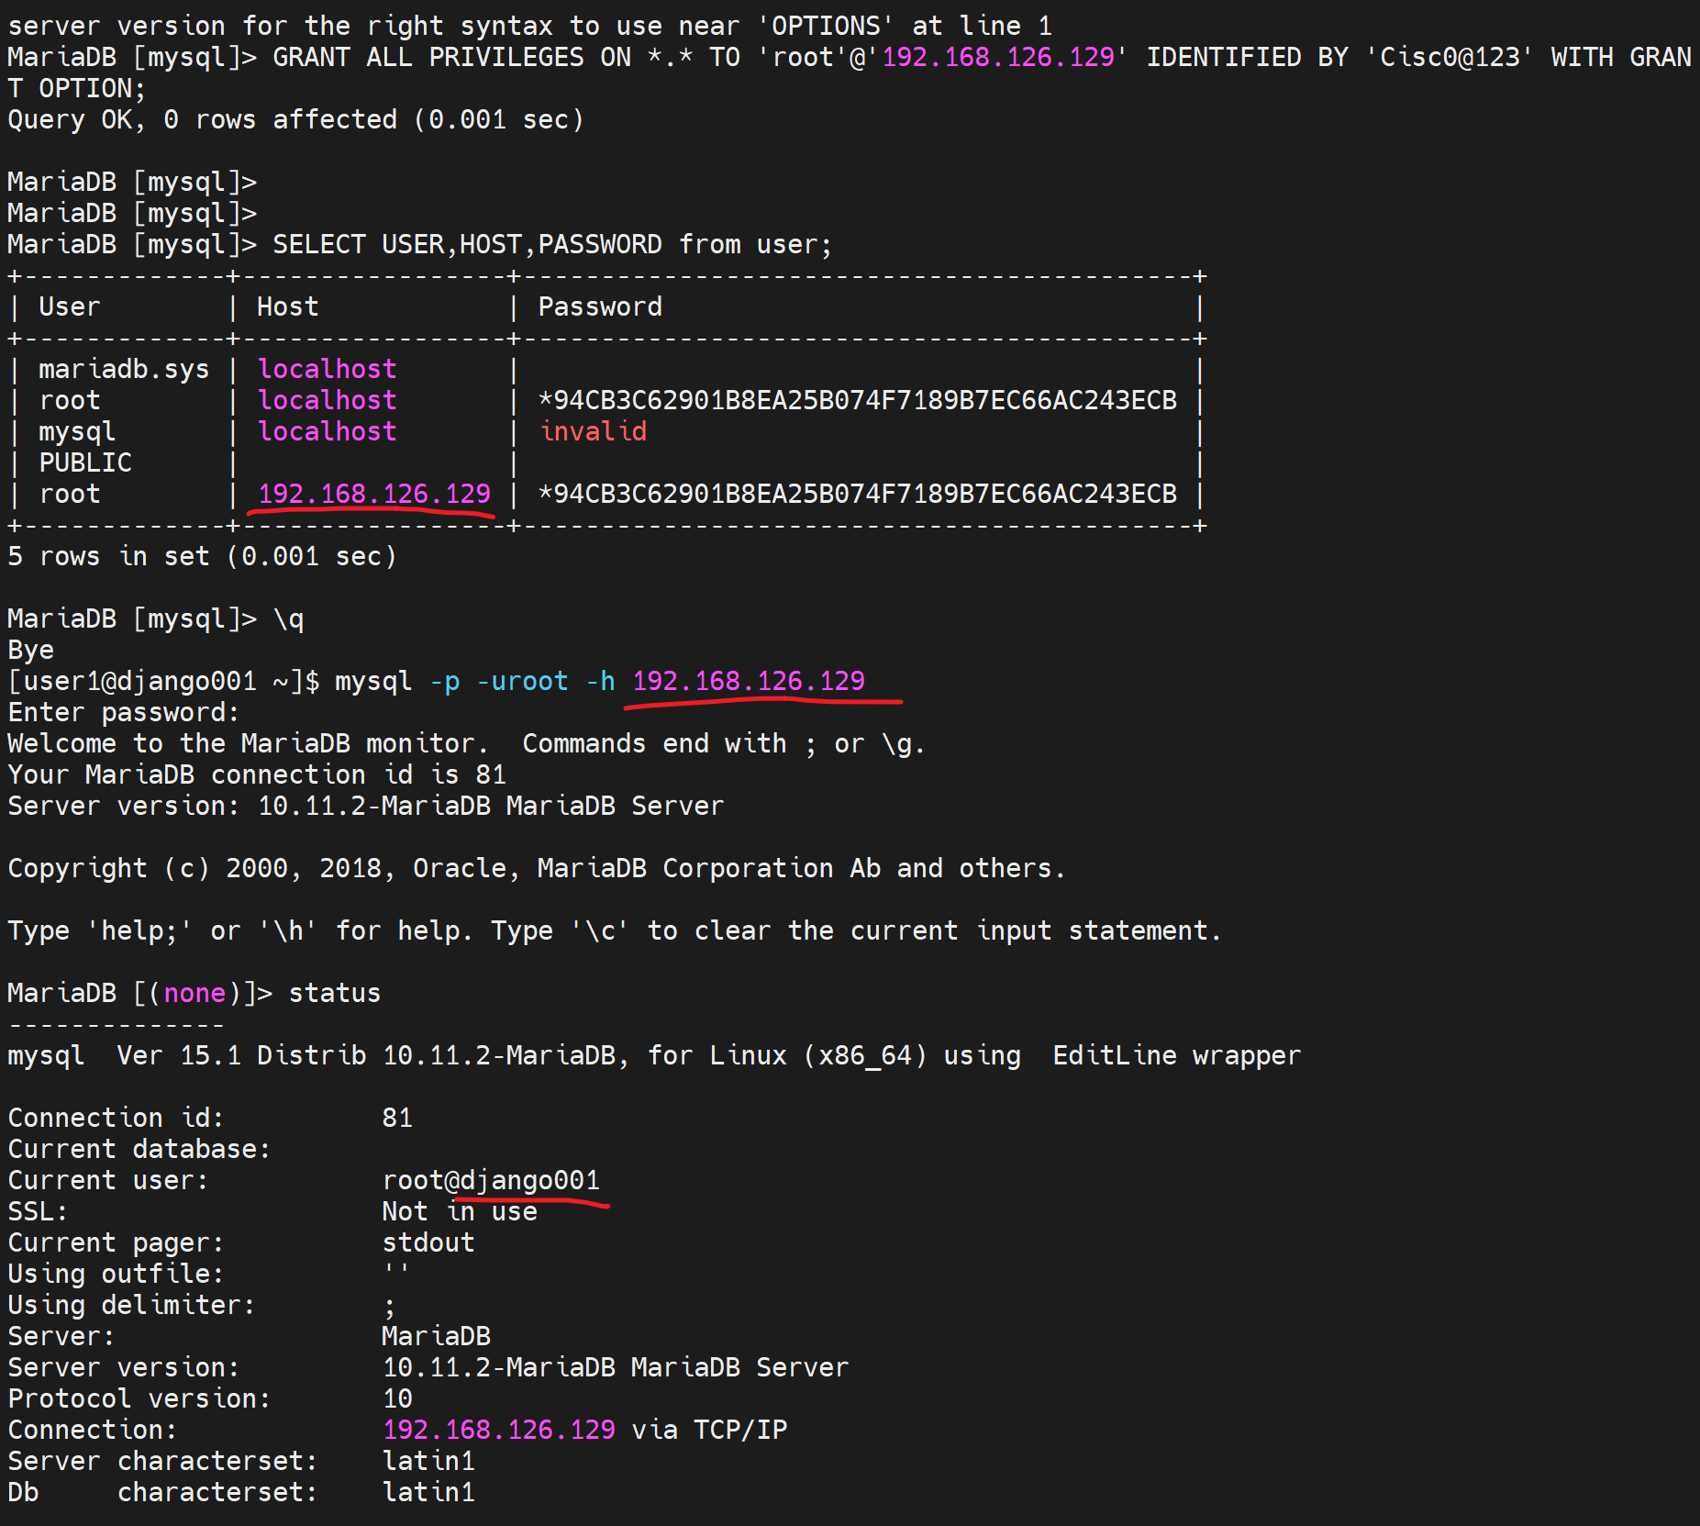Click the red 'invalid' password value
Image resolution: width=1700 pixels, height=1526 pixels.
pos(593,431)
